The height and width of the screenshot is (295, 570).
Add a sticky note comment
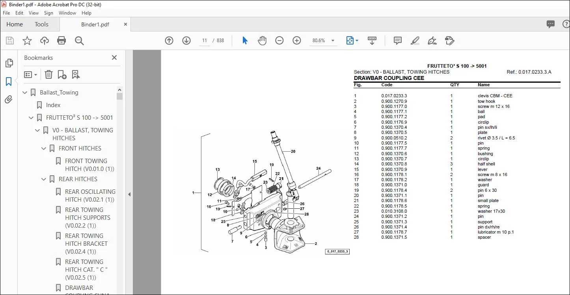[398, 41]
